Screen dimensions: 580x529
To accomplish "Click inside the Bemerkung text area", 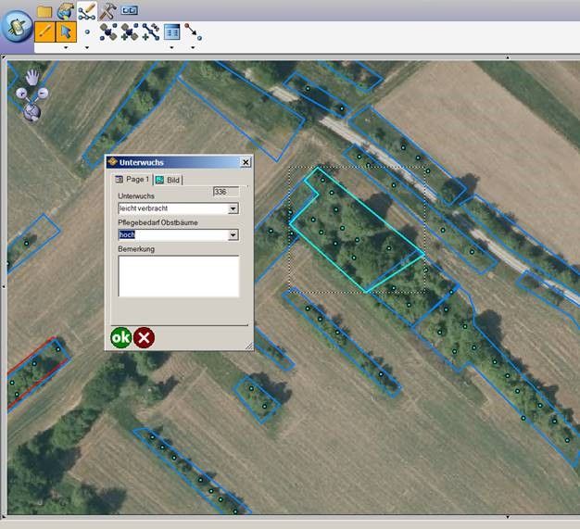I will point(179,276).
